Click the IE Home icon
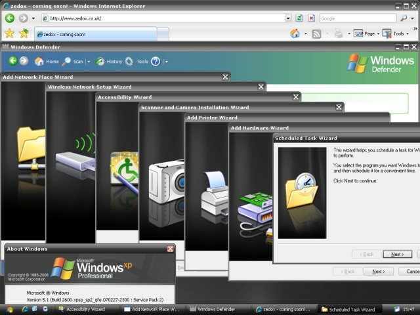The height and width of the screenshot is (315, 420). 295,33
